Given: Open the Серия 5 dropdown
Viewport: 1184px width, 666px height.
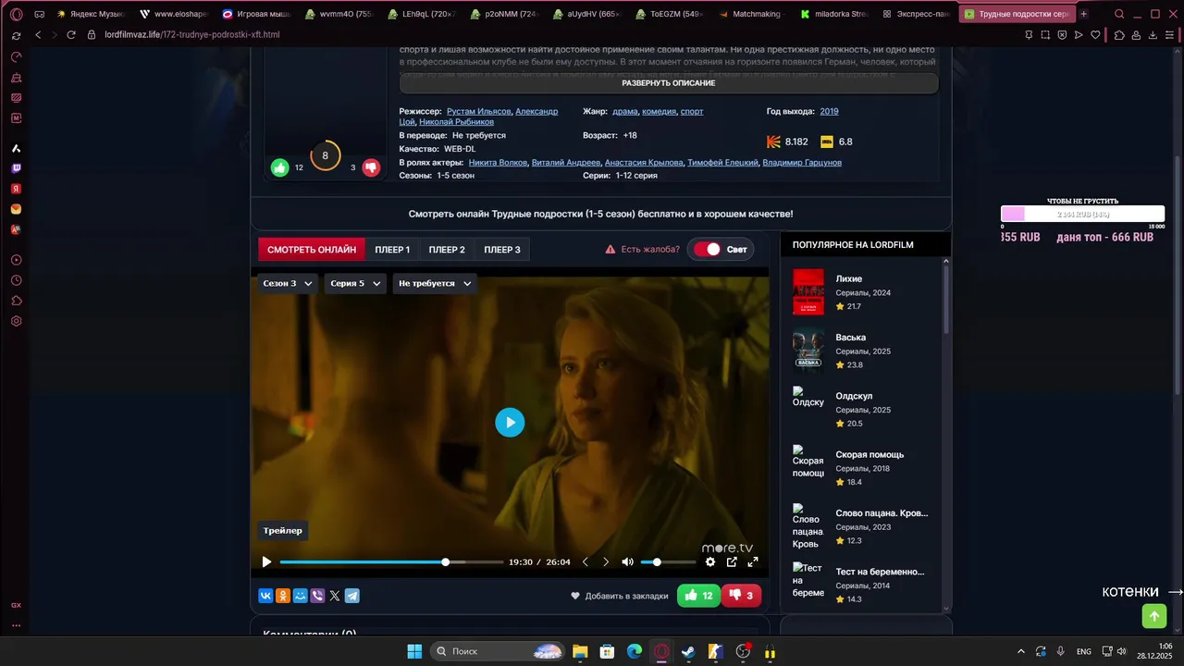Looking at the screenshot, I should tap(355, 283).
